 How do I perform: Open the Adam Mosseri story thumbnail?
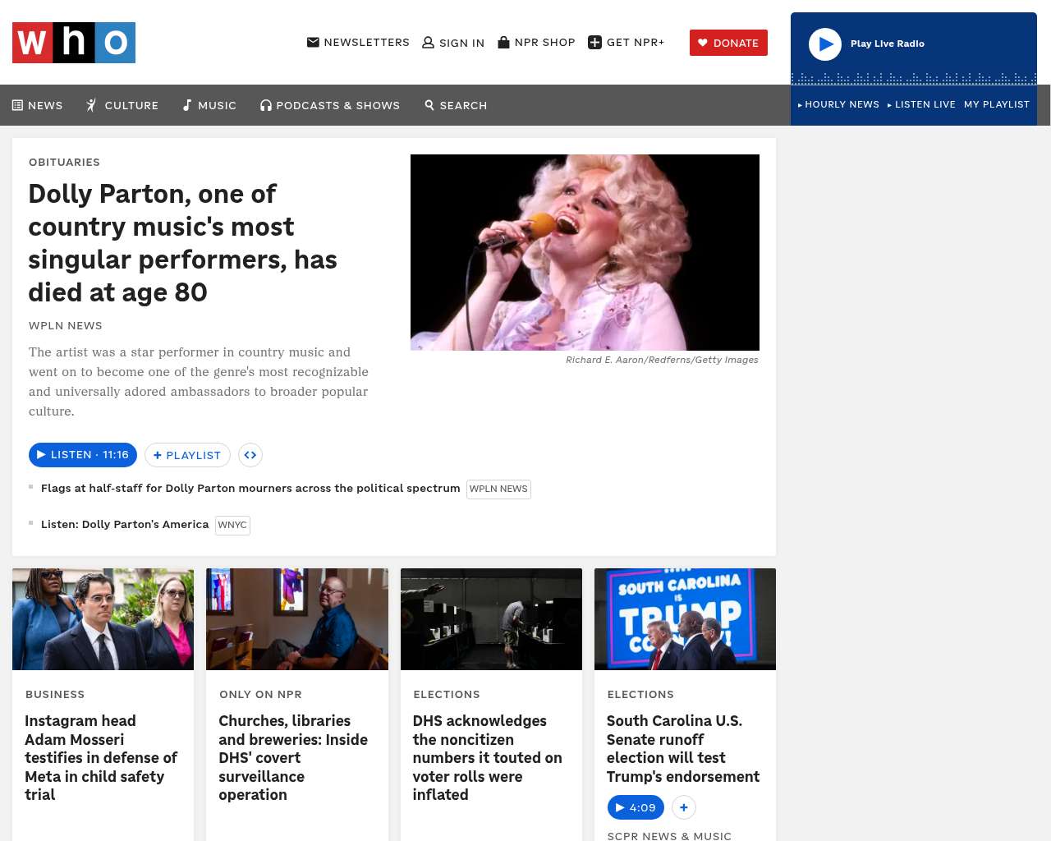coord(103,619)
